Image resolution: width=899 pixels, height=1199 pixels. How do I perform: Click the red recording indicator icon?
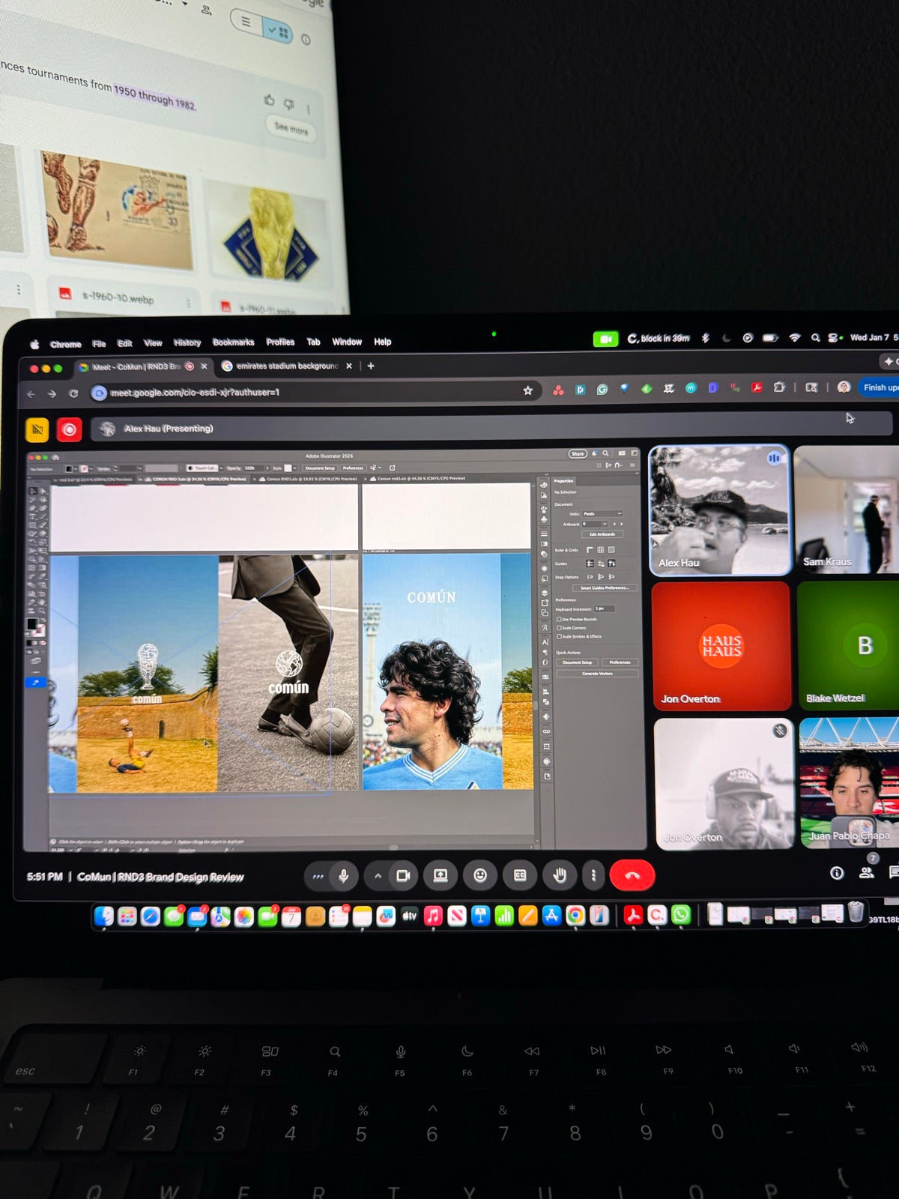70,429
